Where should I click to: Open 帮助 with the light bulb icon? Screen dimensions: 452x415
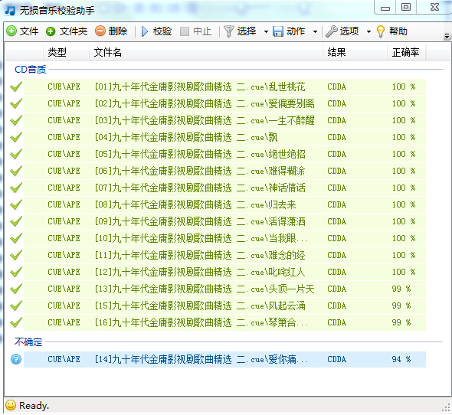pos(381,31)
